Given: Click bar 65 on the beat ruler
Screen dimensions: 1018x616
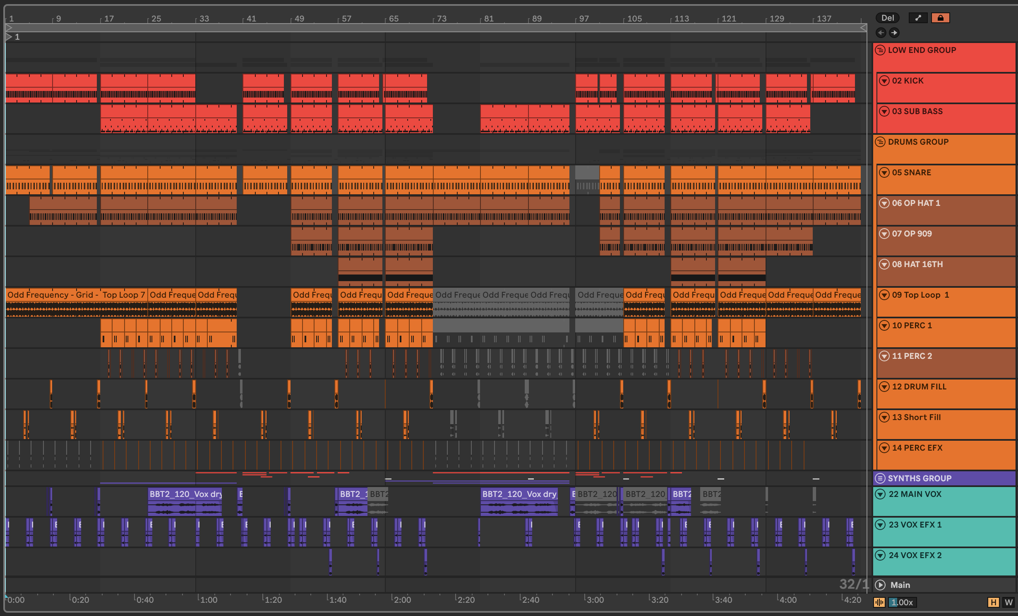Looking at the screenshot, I should [x=394, y=19].
